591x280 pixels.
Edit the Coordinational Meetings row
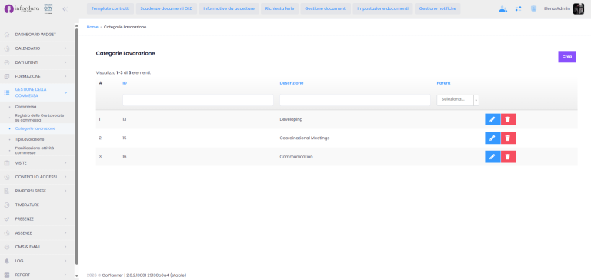[x=492, y=138]
